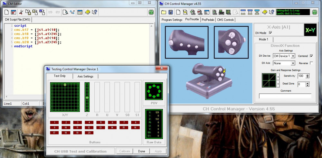Click the X↔Y axis swap icon
This screenshot has height=158, width=322.
tap(310, 30)
